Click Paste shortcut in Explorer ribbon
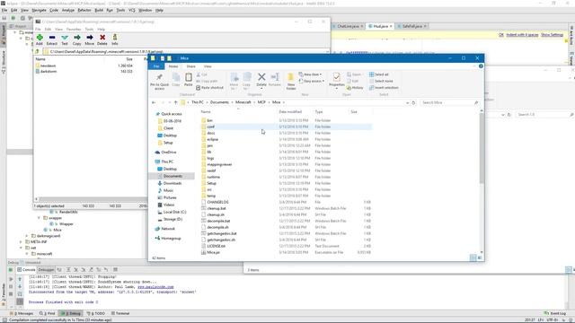 tap(209, 88)
